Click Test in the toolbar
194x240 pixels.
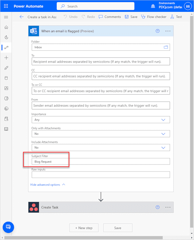pos(176,17)
